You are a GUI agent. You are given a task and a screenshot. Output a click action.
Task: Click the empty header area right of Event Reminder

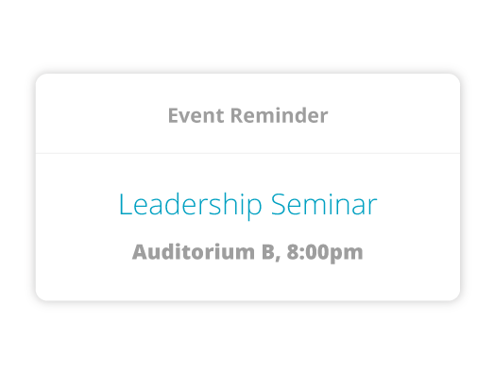[394, 113]
